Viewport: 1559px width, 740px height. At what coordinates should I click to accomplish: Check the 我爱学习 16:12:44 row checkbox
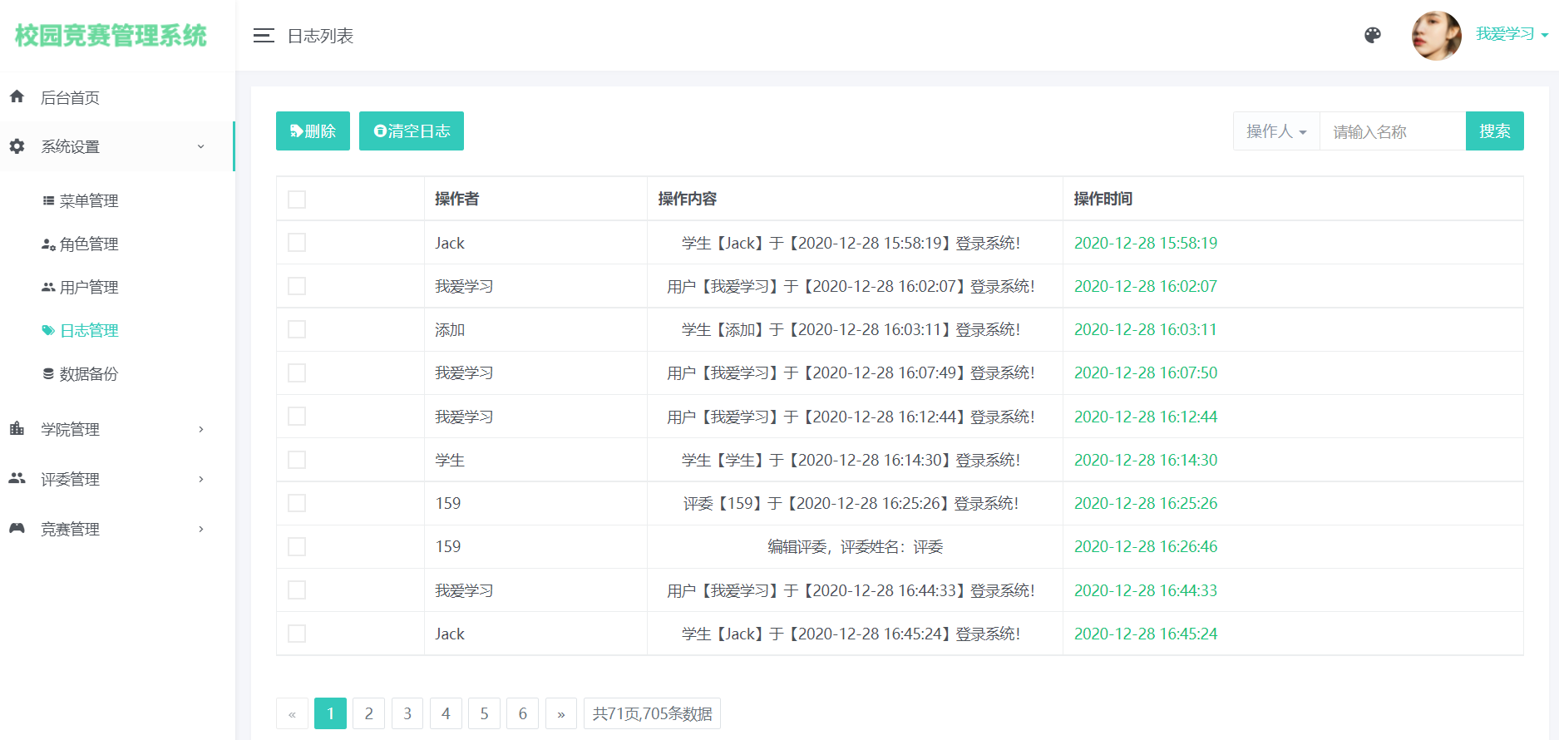[x=297, y=416]
